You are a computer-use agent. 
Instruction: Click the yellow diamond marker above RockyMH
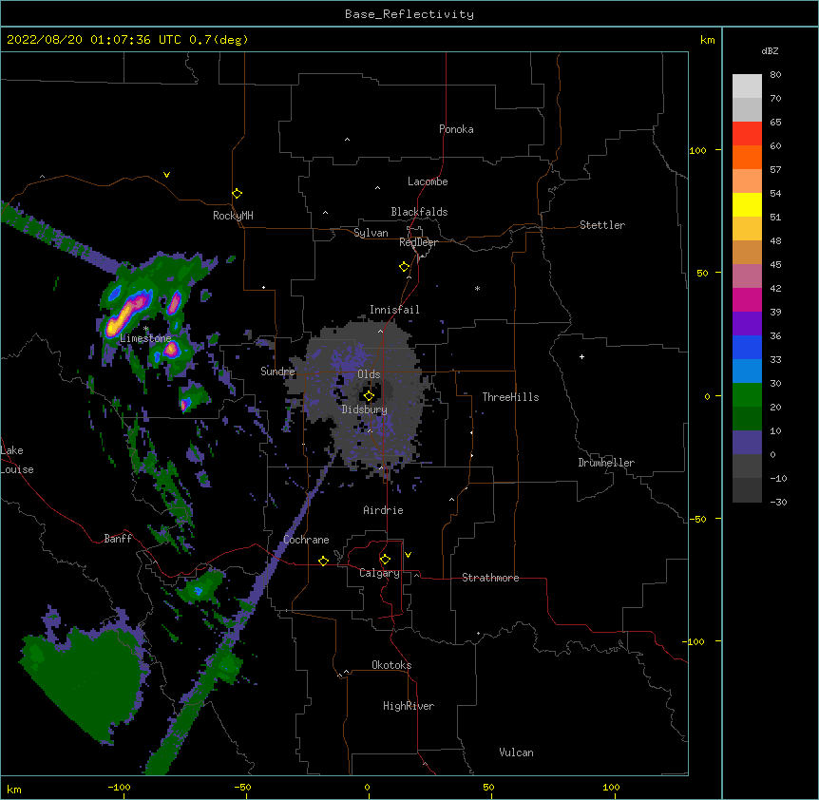pyautogui.click(x=237, y=194)
